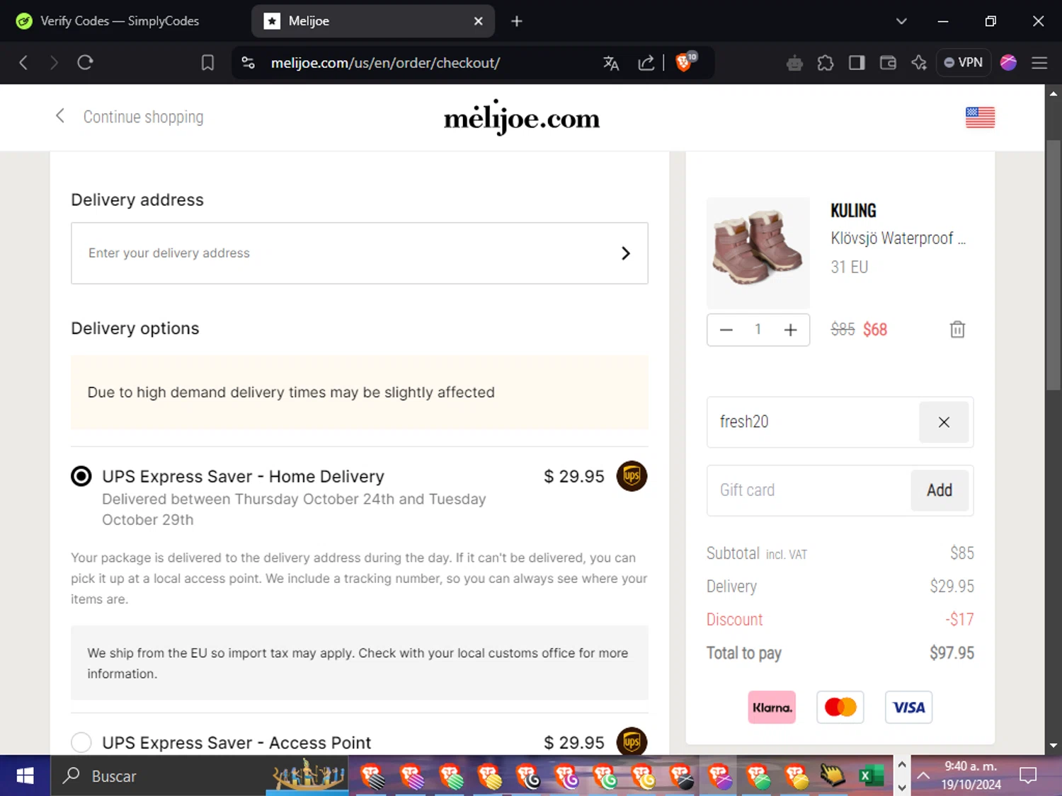Click the Klövsjö Waterproof product name

[898, 238]
